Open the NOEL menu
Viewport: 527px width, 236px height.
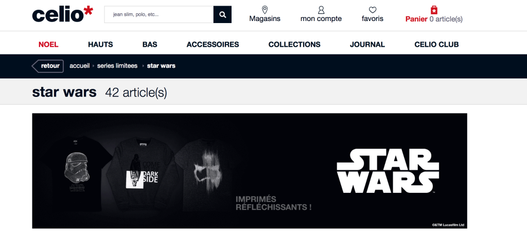point(48,45)
